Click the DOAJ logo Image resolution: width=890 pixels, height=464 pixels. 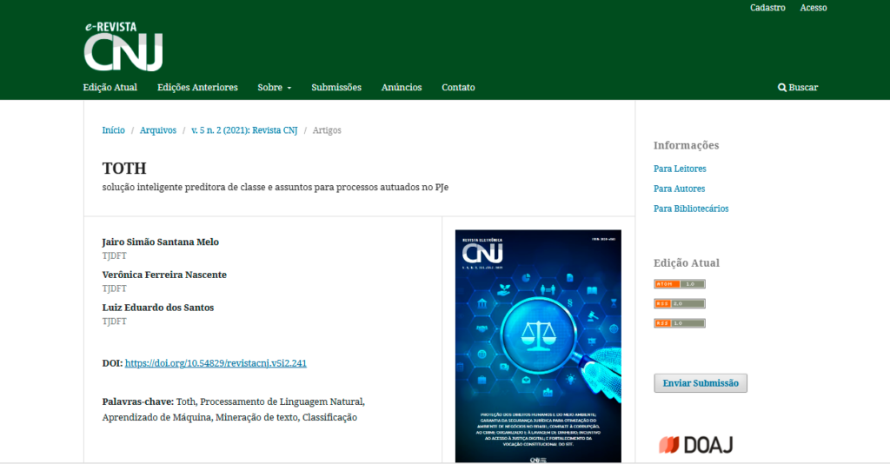(x=695, y=445)
